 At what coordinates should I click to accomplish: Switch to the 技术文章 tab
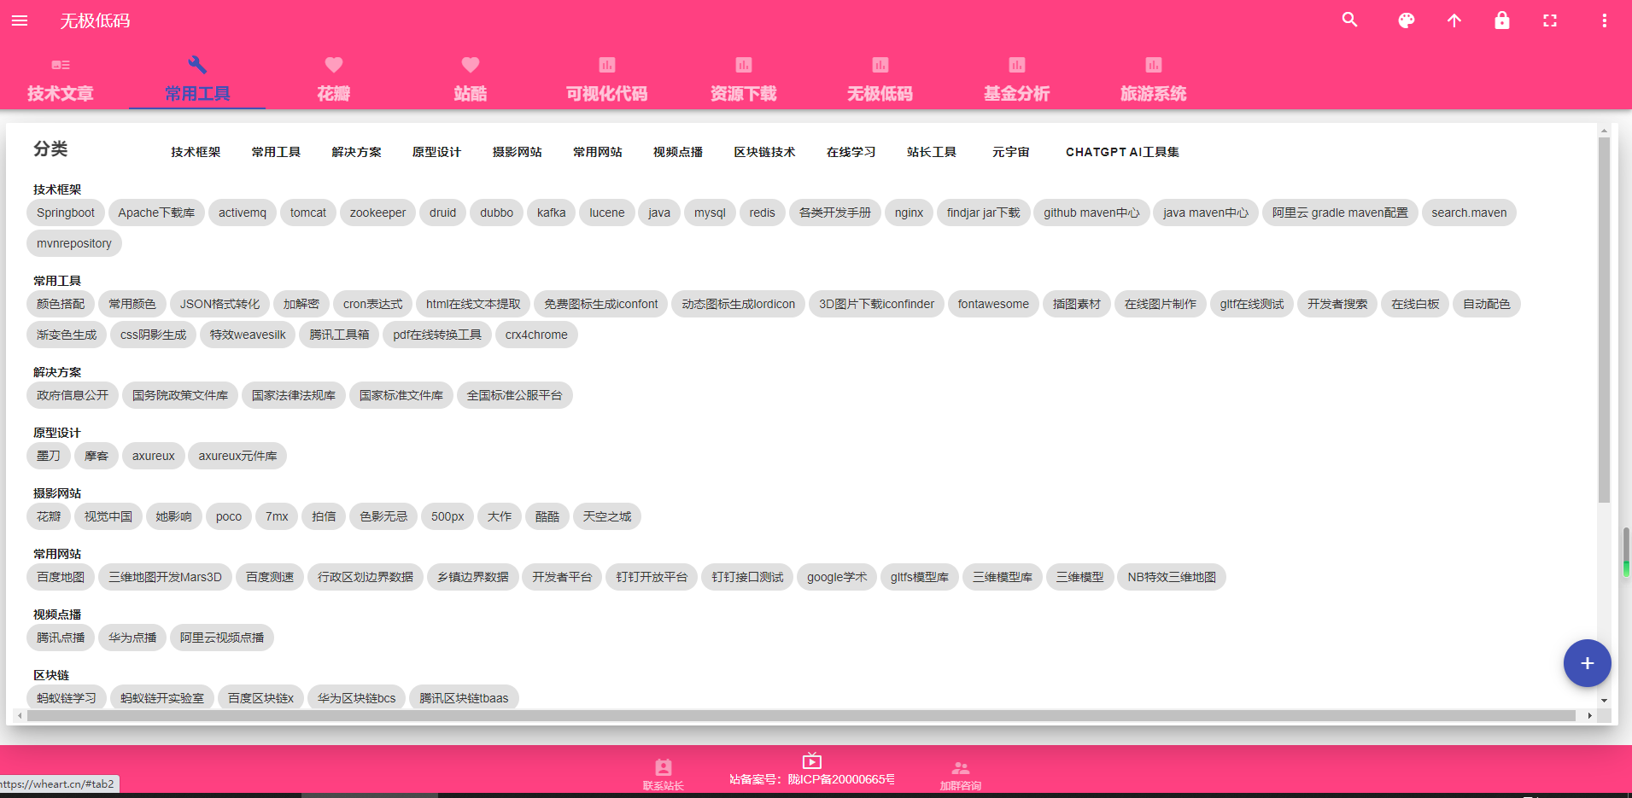coord(60,79)
